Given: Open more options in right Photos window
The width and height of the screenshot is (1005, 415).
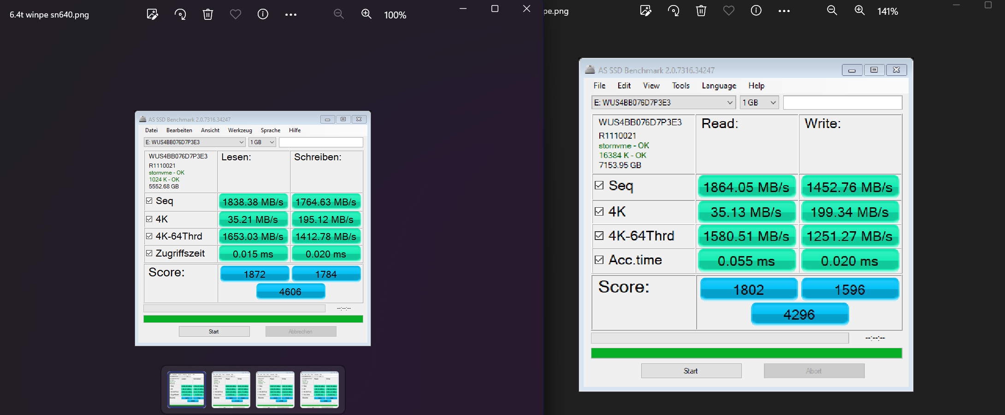Looking at the screenshot, I should point(784,11).
